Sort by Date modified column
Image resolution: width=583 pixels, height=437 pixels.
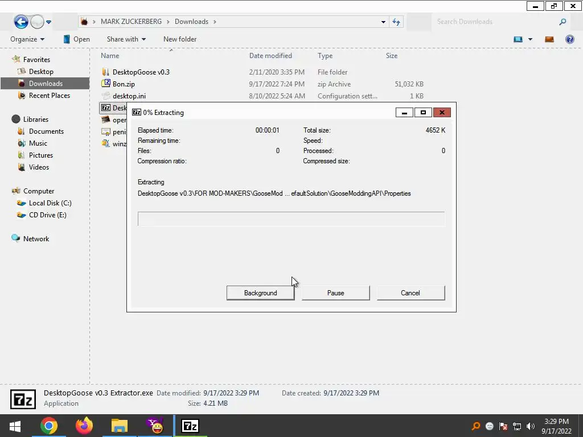coord(270,55)
